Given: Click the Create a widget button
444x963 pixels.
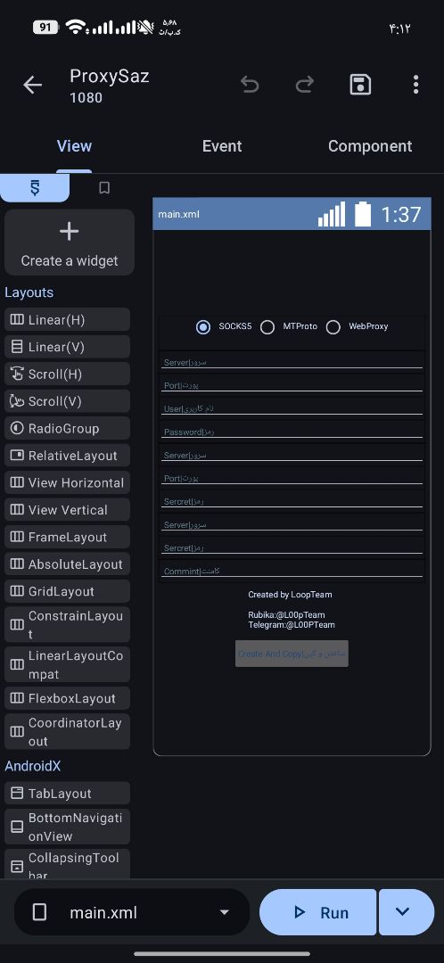Looking at the screenshot, I should click(70, 243).
